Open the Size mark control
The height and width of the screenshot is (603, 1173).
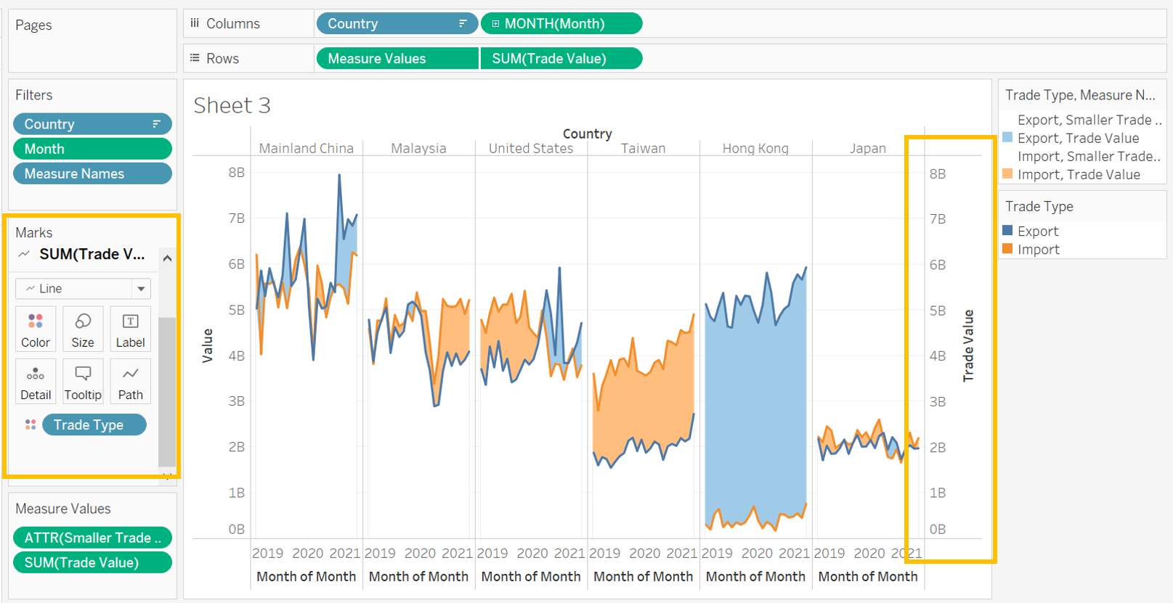click(83, 329)
